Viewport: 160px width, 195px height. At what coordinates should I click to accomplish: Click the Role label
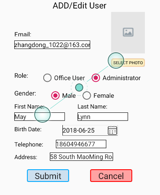tap(21, 76)
